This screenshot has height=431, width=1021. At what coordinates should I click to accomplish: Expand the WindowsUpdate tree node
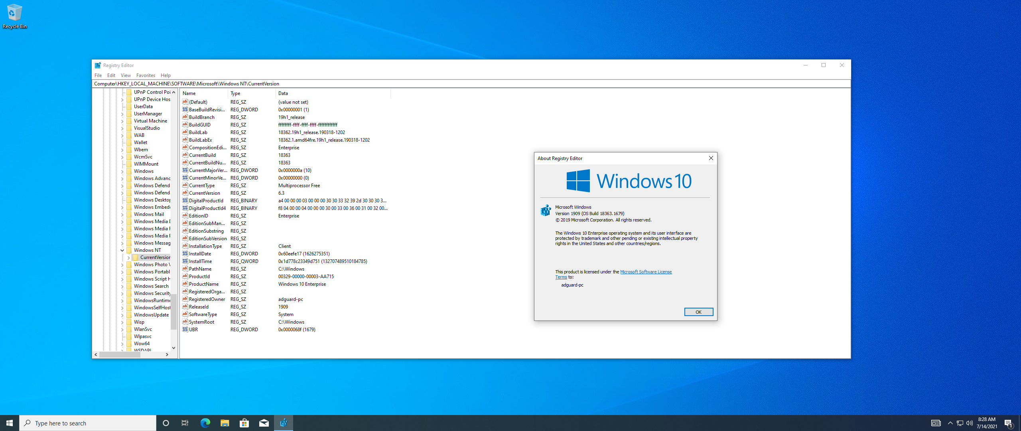pos(122,315)
